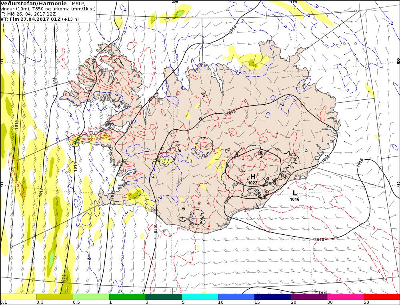Screen dimensions: 400x305
Task: Click the red 50 mm legend swatch
Action: coord(382,297)
